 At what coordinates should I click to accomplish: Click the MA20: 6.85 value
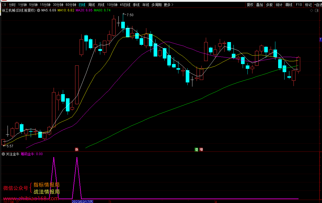coord(84,10)
